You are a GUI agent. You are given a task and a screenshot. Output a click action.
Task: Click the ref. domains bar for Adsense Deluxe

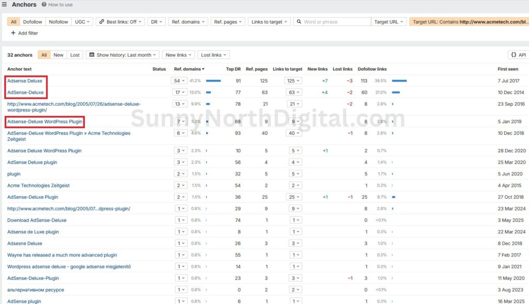tap(214, 81)
